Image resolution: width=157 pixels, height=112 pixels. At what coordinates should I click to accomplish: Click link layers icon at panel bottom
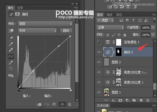[x=106, y=100]
